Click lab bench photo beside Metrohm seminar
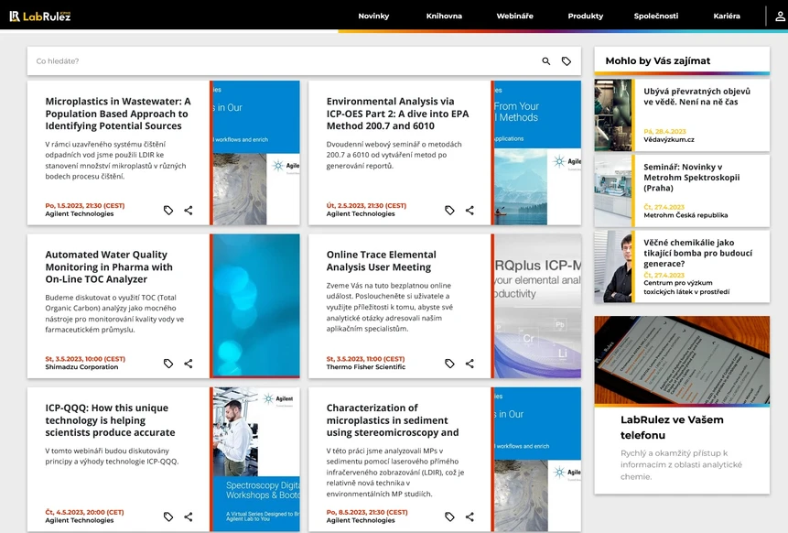The height and width of the screenshot is (533, 788). [x=612, y=190]
